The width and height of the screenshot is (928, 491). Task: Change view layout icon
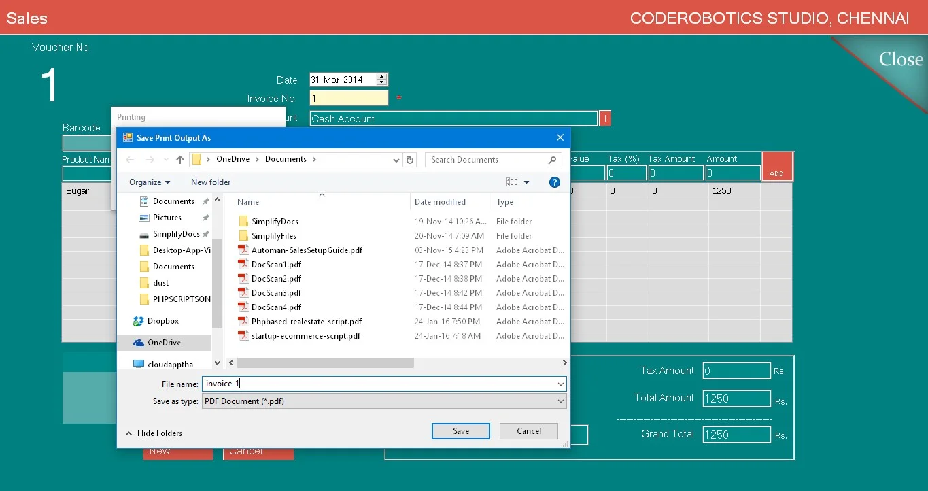tap(512, 182)
